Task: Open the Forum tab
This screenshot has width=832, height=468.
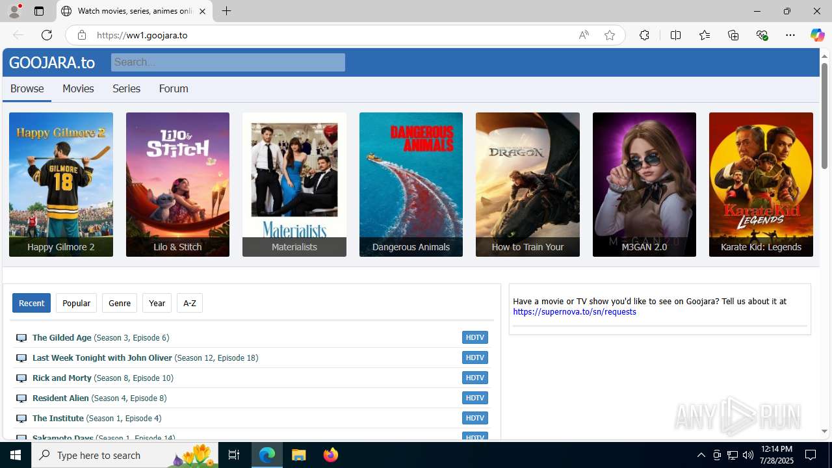Action: click(x=174, y=88)
